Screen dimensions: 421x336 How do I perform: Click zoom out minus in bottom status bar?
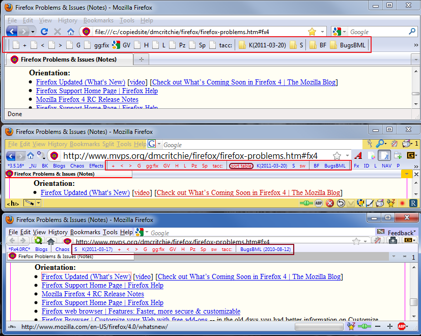tap(378, 326)
